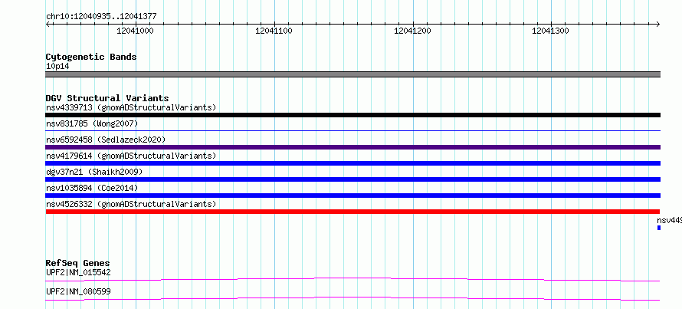Image resolution: width=682 pixels, height=309 pixels.
Task: Click the nsv4339713 variant label
Action: pyautogui.click(x=131, y=107)
